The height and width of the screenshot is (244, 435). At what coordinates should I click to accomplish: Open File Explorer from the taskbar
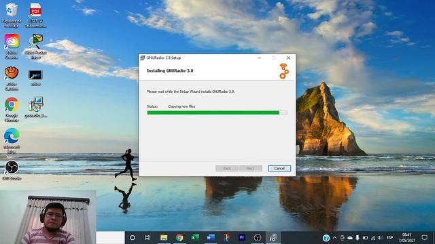pos(164,238)
